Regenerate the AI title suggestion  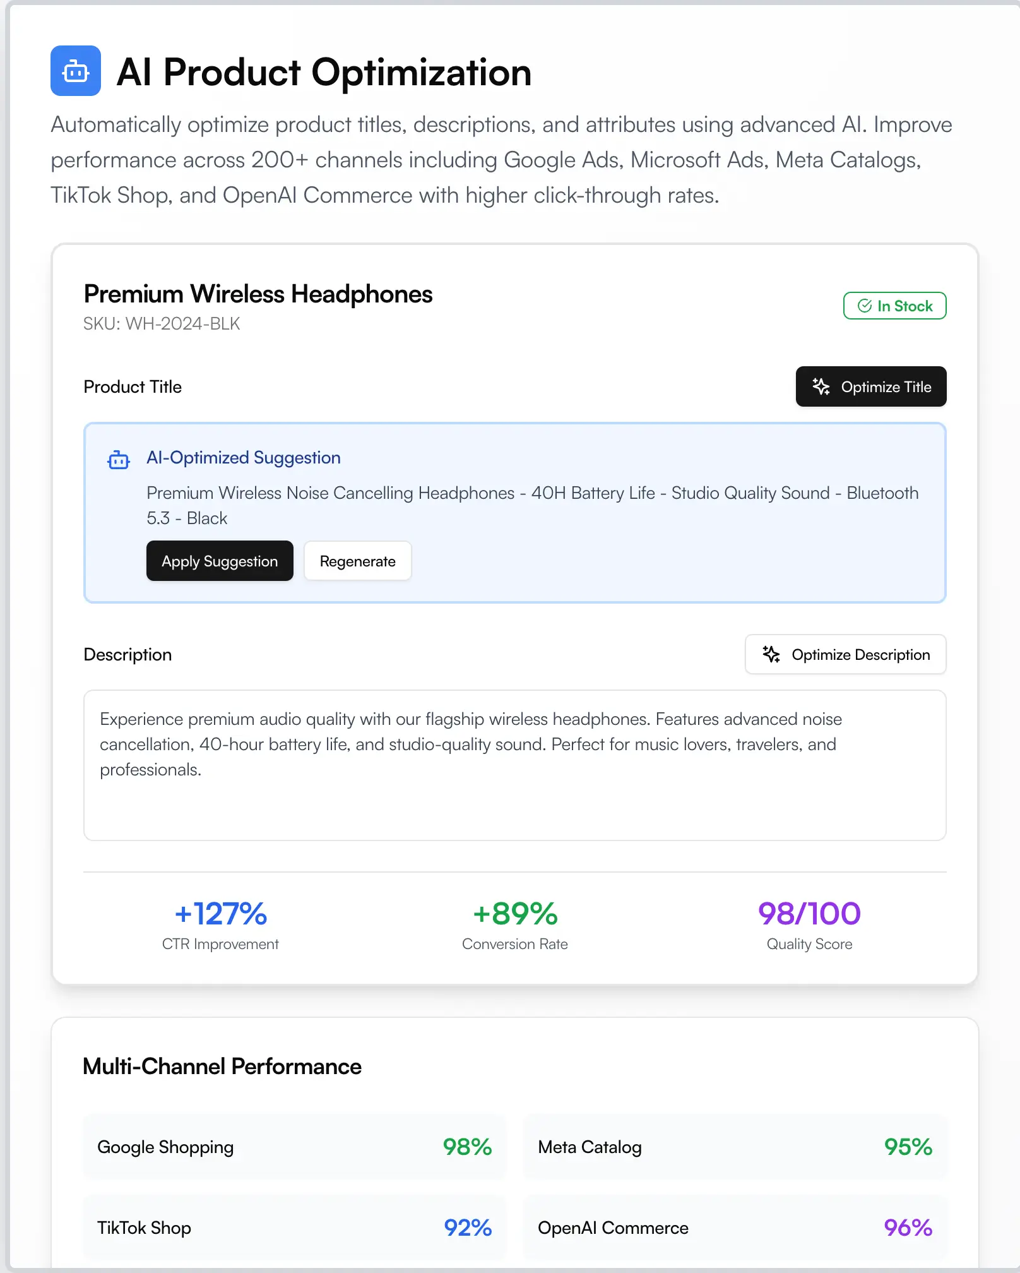[357, 561]
